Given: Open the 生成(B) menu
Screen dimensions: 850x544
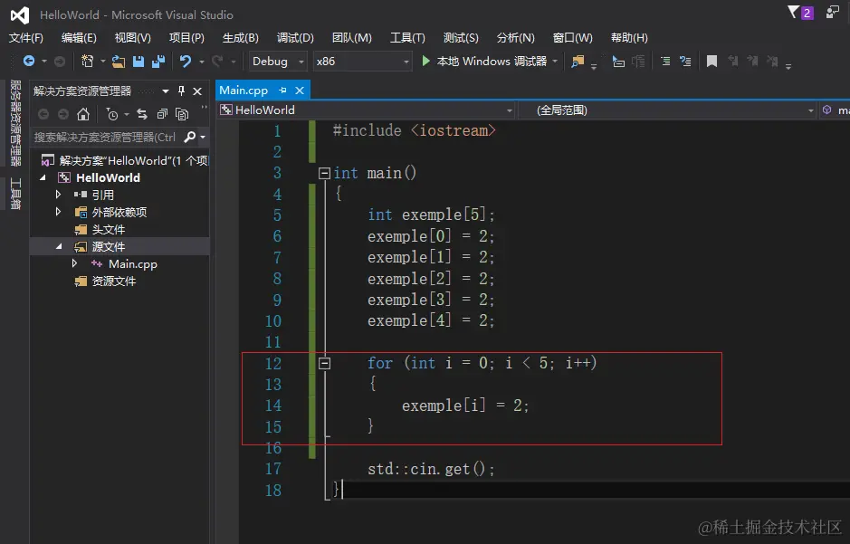Looking at the screenshot, I should click(x=240, y=38).
